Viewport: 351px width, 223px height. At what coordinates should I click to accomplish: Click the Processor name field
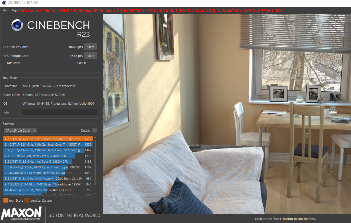coord(59,86)
